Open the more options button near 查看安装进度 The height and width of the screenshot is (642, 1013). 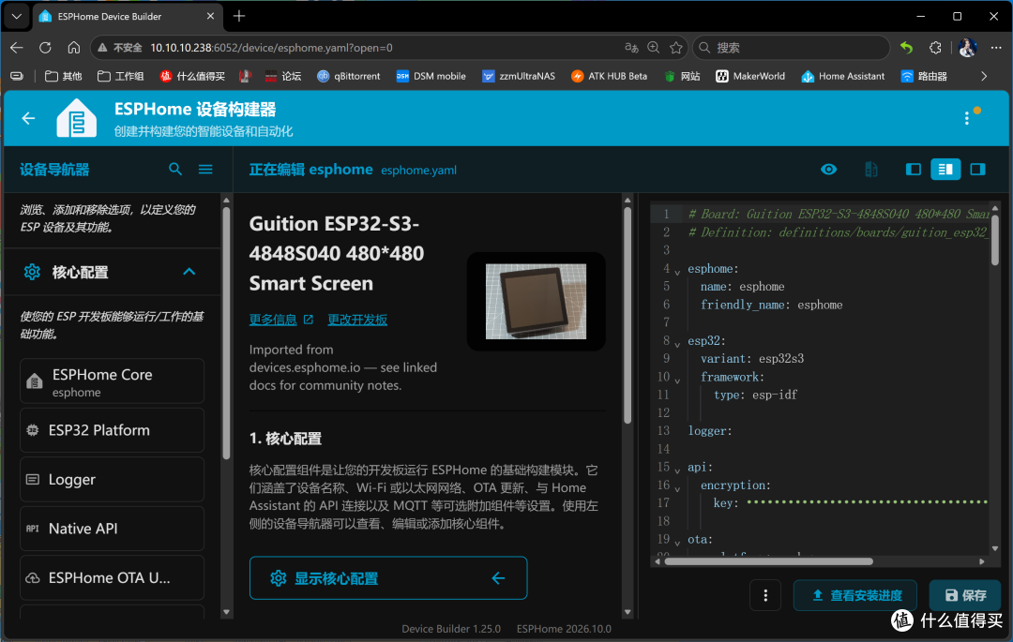765,595
